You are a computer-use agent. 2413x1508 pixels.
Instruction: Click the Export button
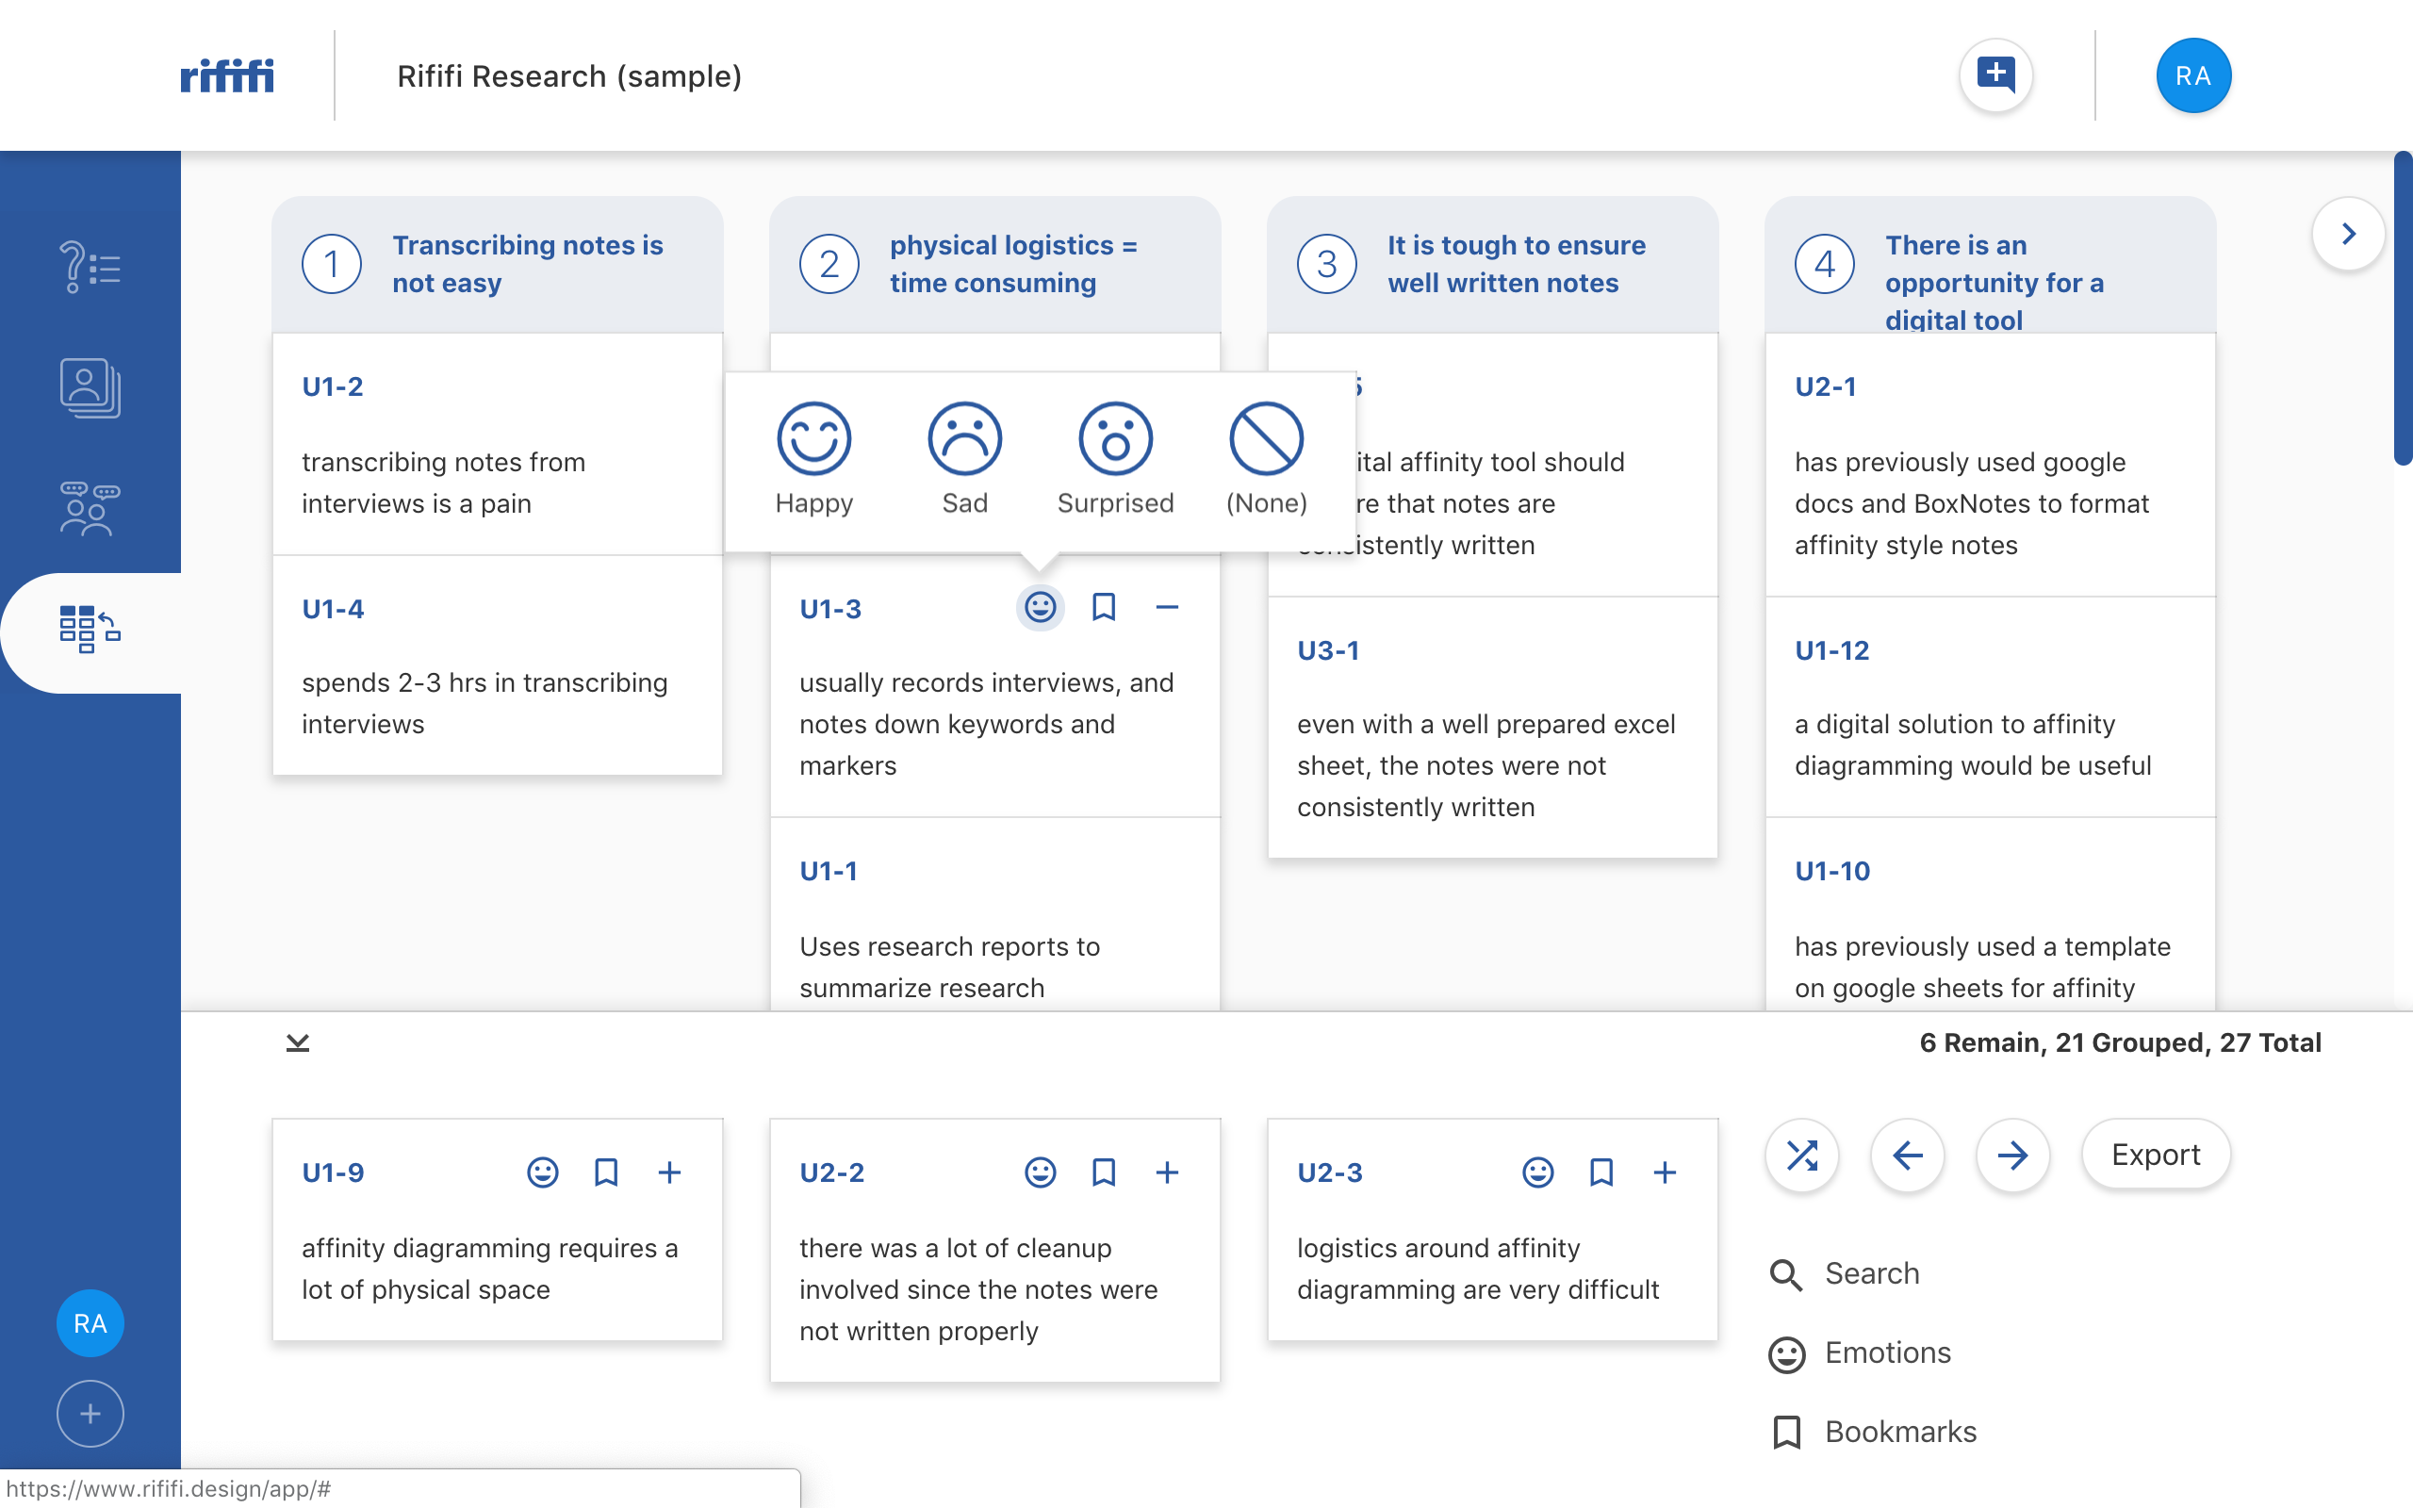coord(2155,1155)
